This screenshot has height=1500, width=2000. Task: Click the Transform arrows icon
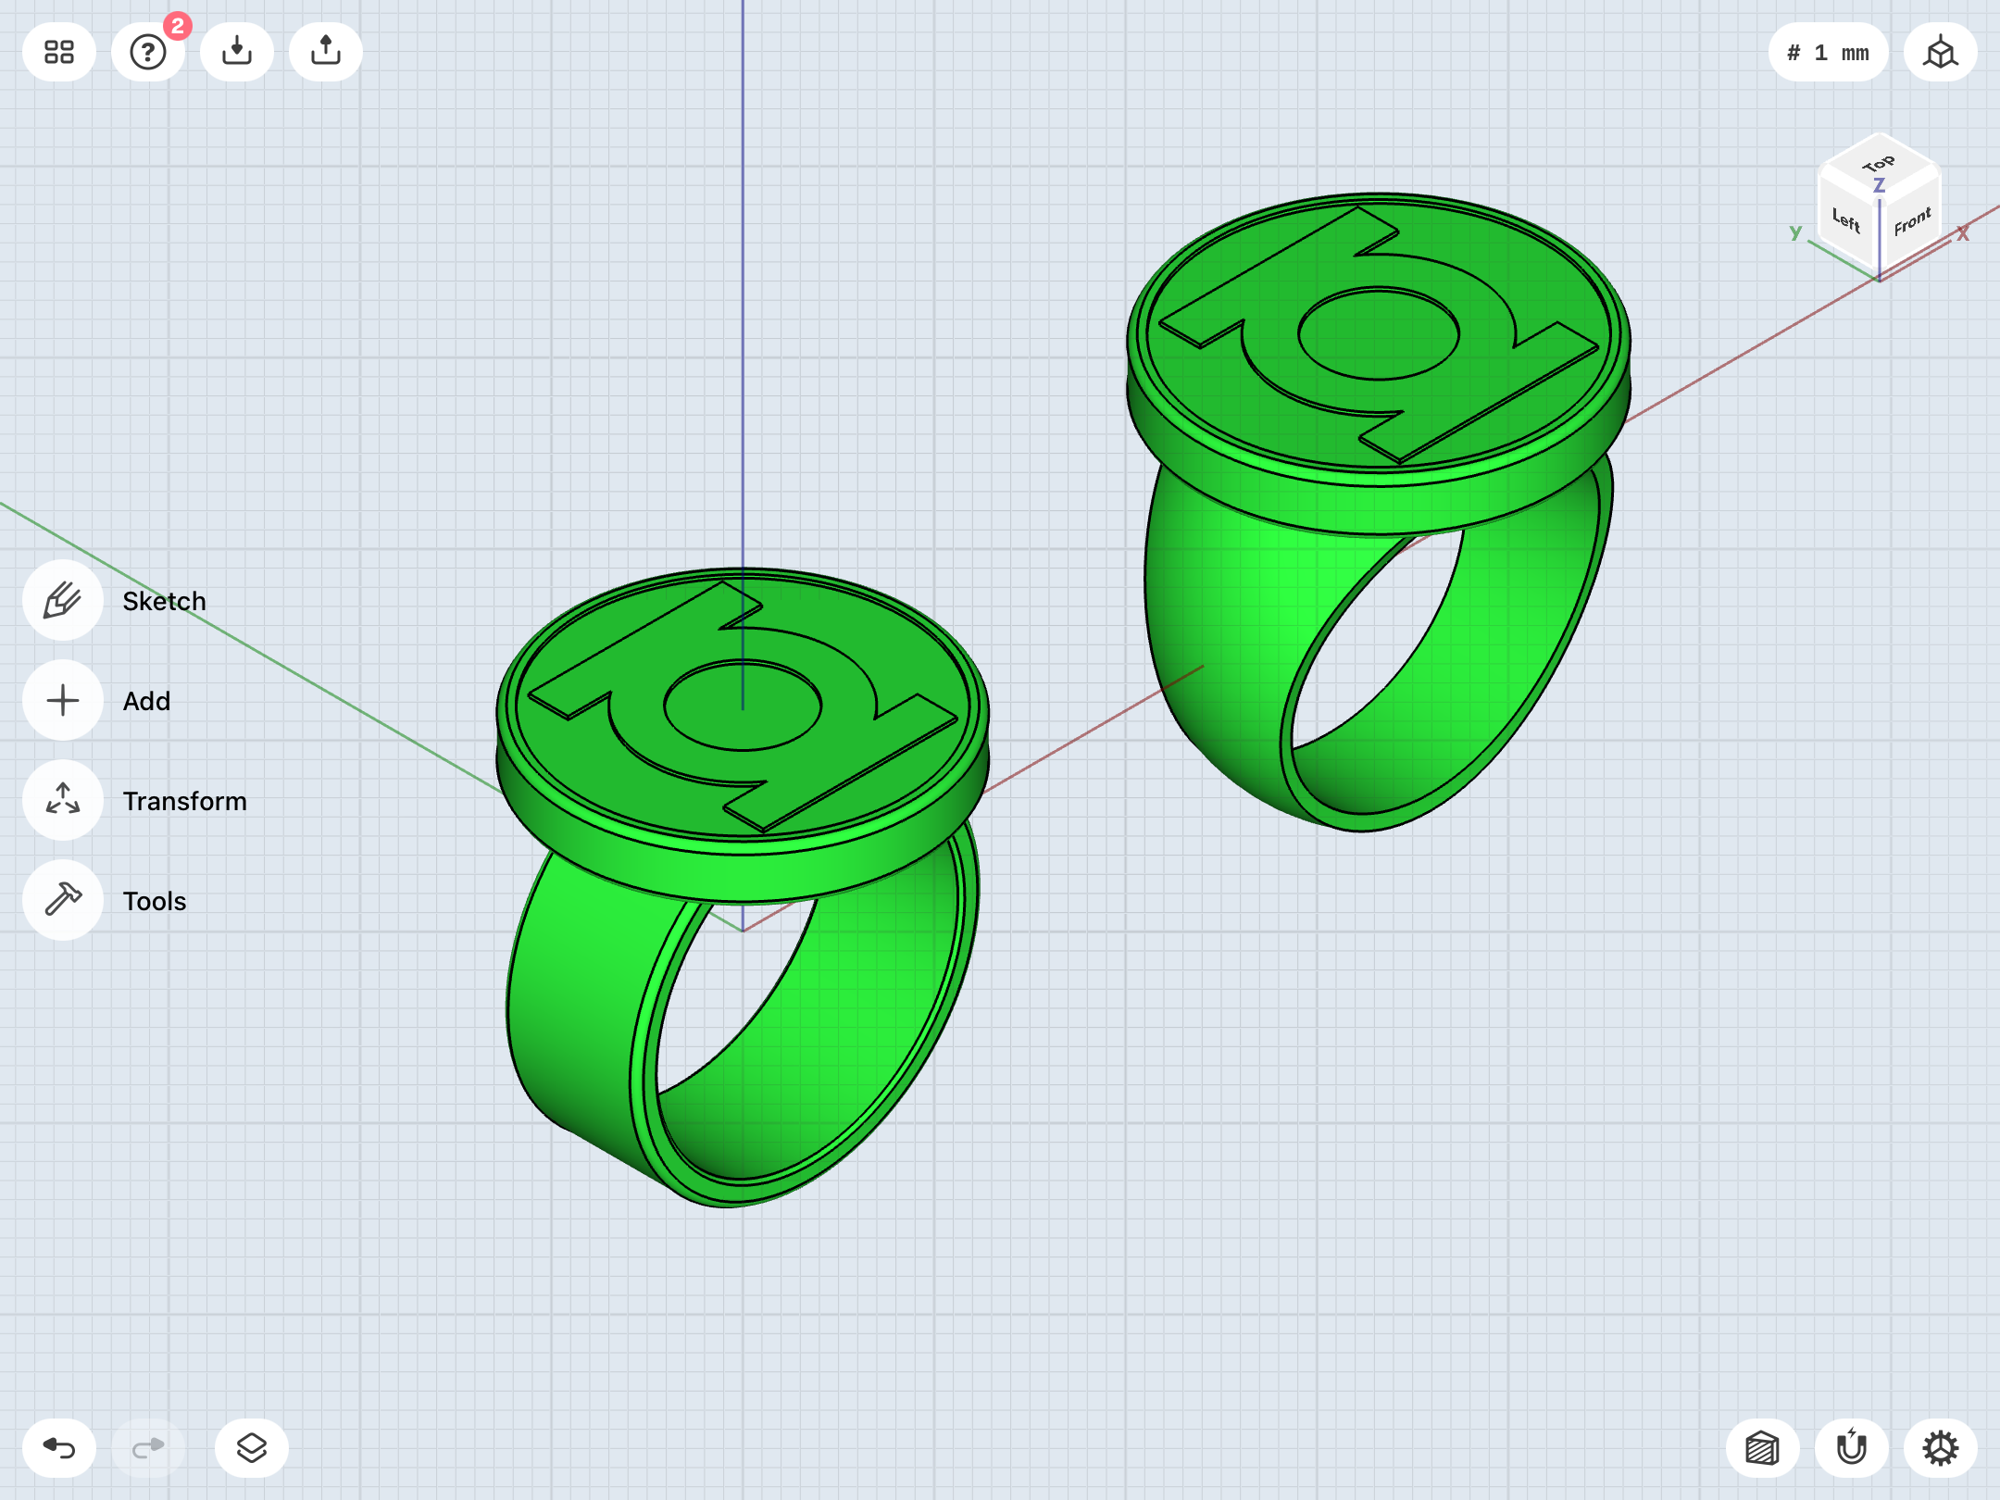tap(63, 800)
